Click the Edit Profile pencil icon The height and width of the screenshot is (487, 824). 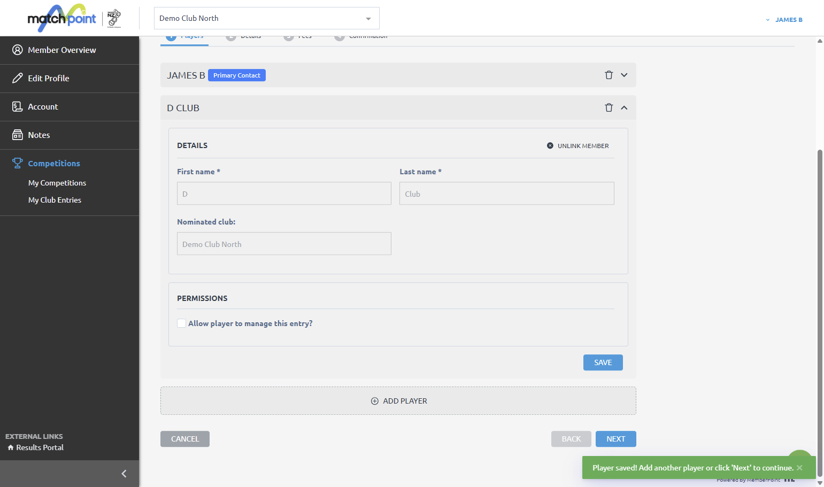pos(18,78)
